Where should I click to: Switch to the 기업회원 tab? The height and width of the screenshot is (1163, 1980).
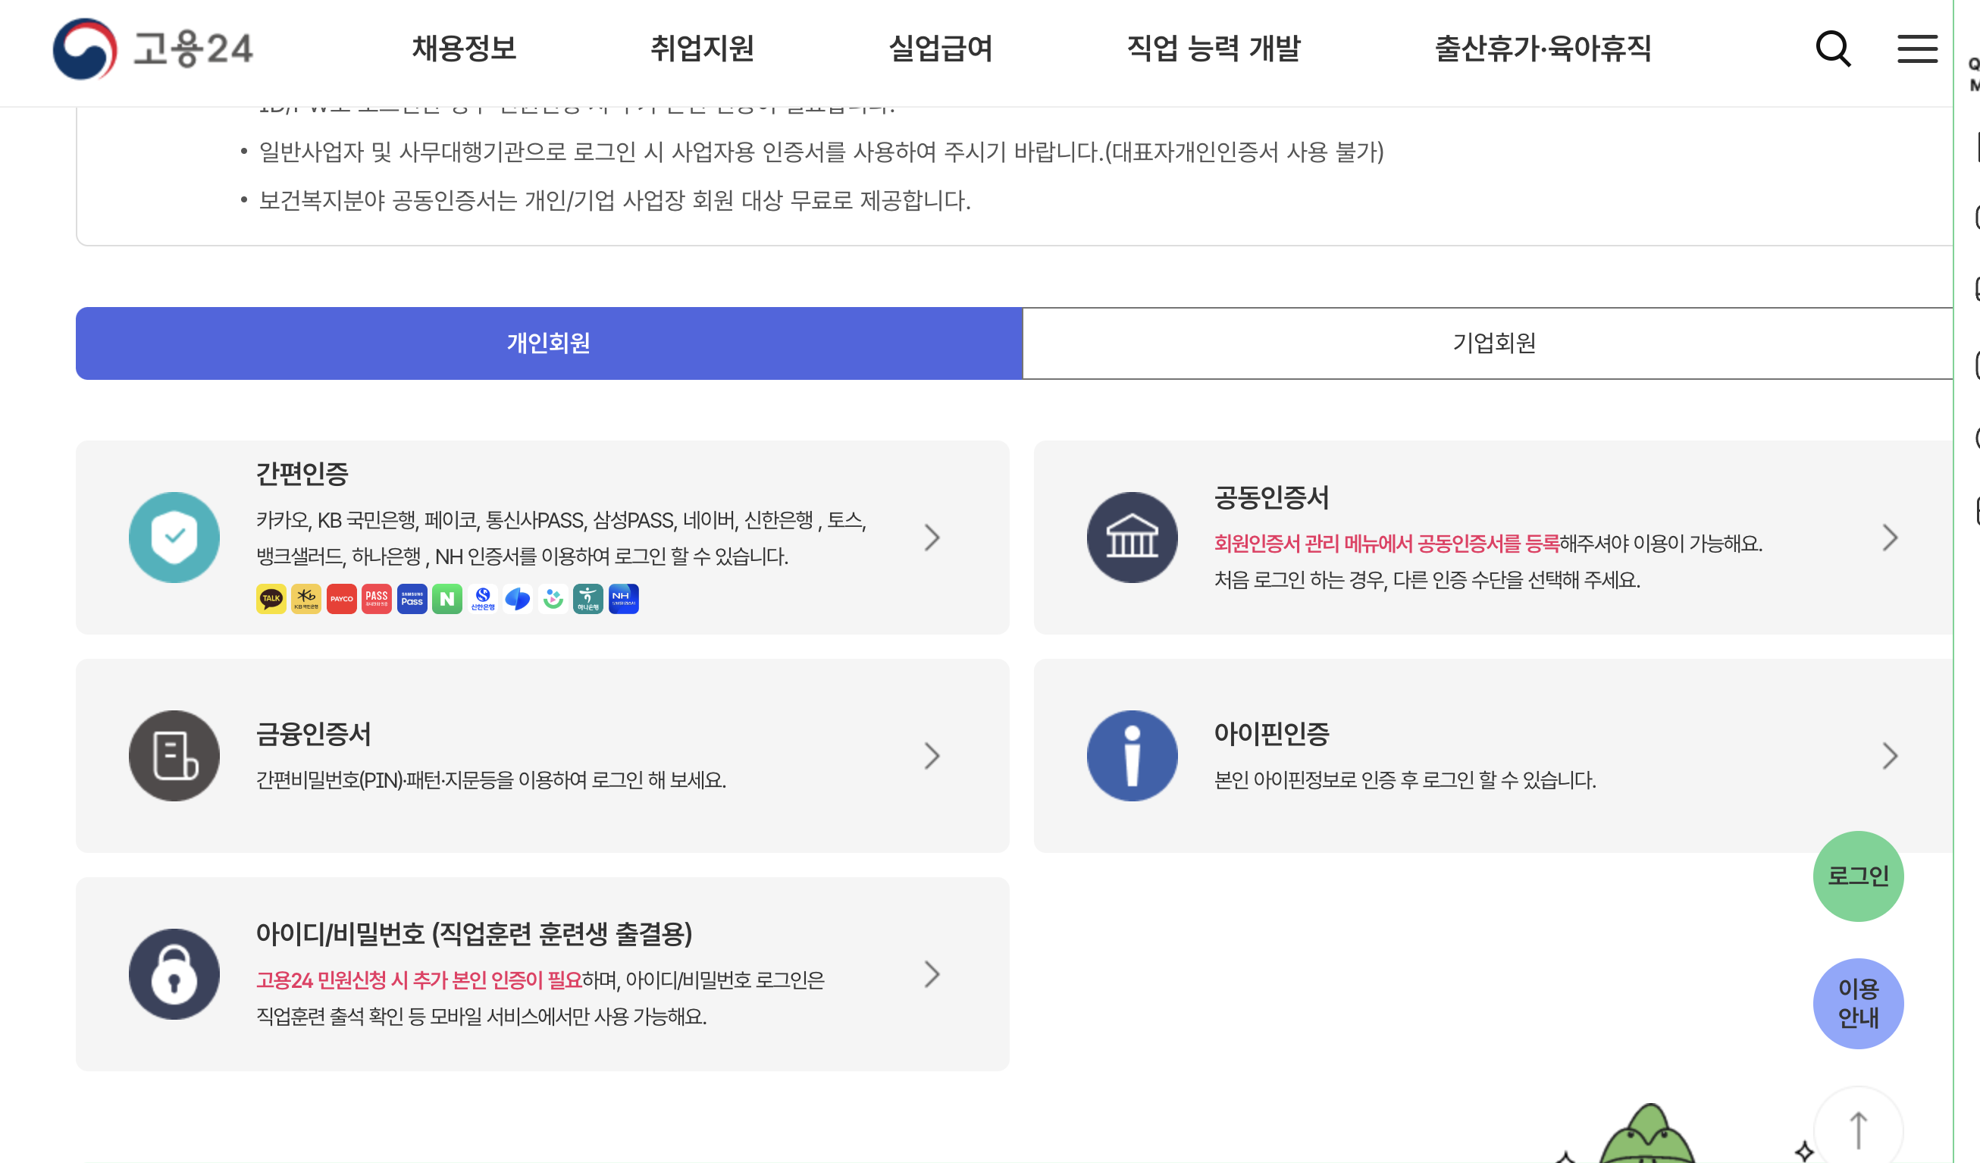click(x=1493, y=343)
